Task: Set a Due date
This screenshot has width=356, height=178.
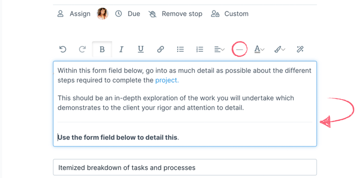Action: point(128,14)
